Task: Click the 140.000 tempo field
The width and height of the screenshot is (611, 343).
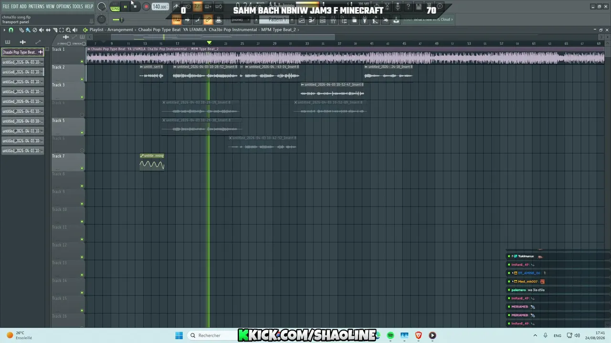Action: (x=160, y=7)
